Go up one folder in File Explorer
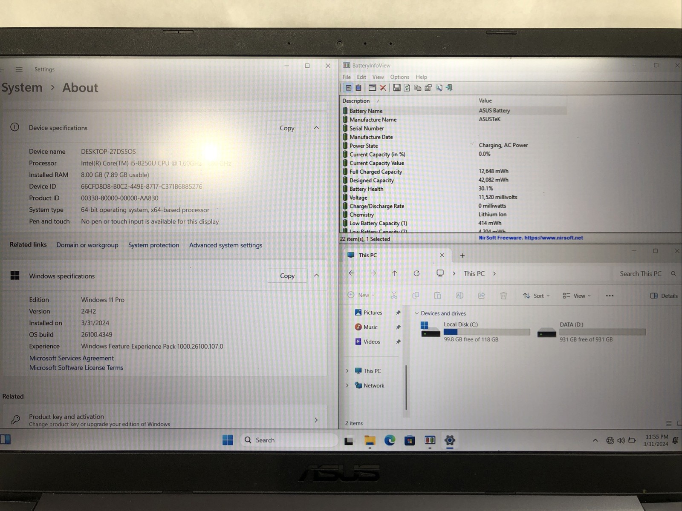The height and width of the screenshot is (511, 682). [x=395, y=273]
